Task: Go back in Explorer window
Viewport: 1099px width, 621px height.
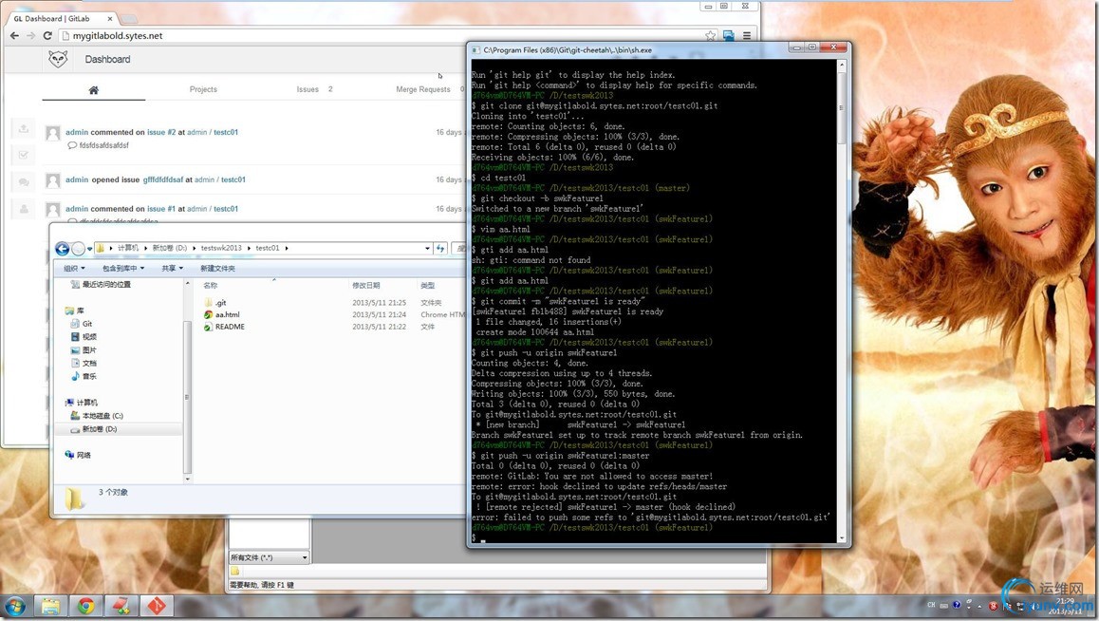Action: (x=63, y=248)
